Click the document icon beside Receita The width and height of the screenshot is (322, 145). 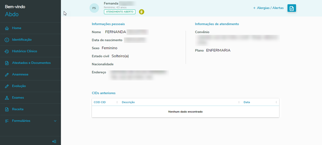[7, 109]
